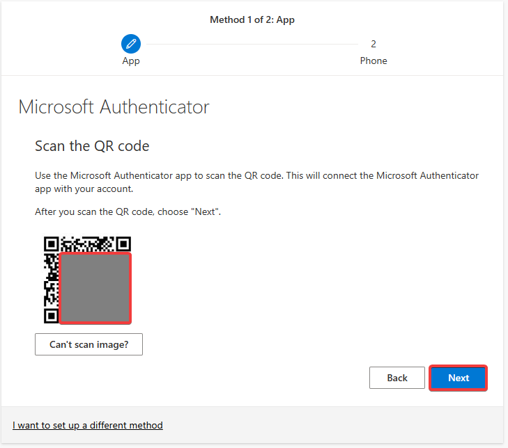Click the QR code top-right finder square
This screenshot has height=448, width=508.
[123, 244]
